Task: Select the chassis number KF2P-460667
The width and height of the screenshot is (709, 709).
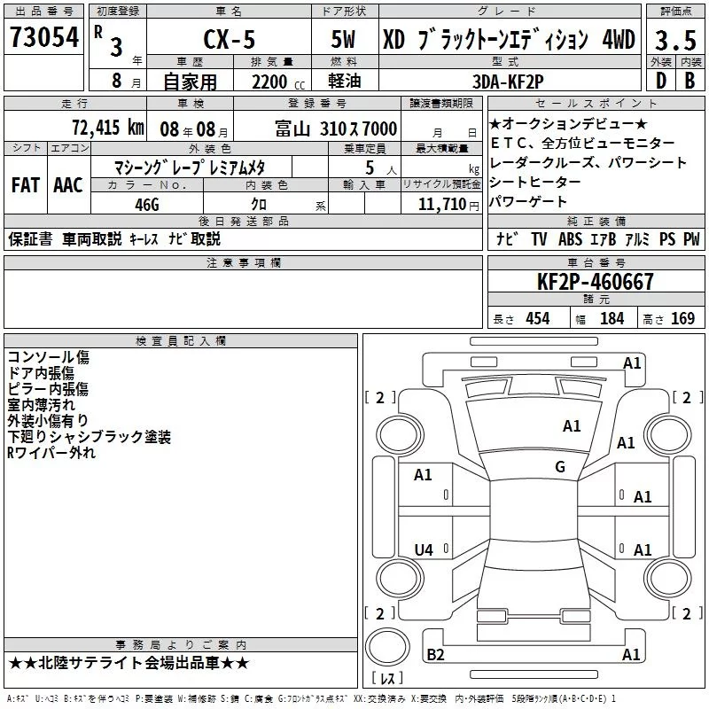Action: click(595, 282)
